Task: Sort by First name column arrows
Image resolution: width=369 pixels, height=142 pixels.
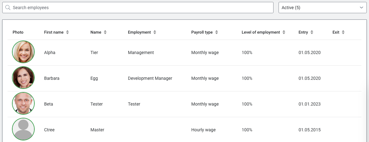Action: (67, 32)
